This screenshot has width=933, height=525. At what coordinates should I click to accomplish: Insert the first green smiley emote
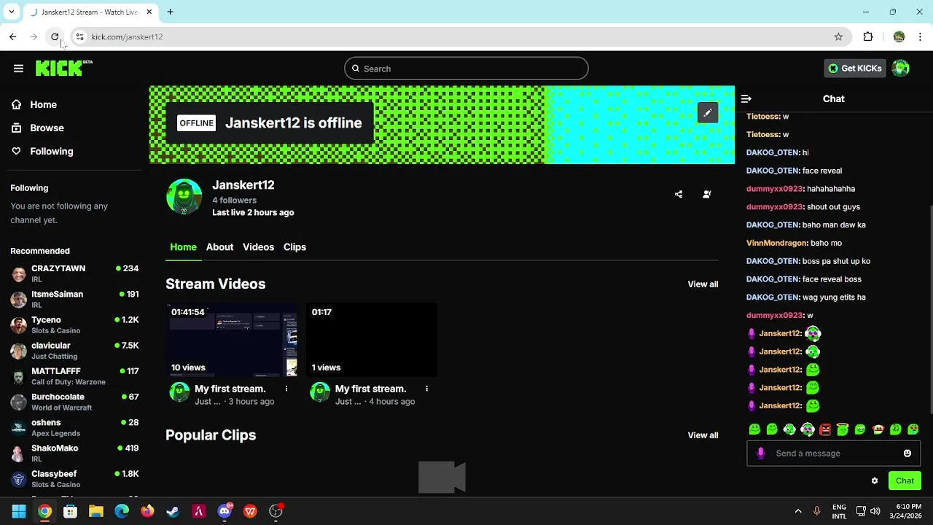(x=754, y=429)
